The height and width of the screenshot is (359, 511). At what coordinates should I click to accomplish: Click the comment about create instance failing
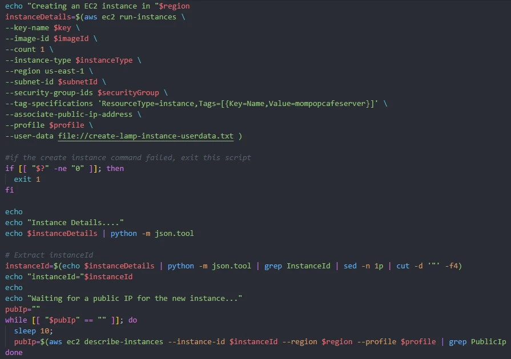point(128,158)
